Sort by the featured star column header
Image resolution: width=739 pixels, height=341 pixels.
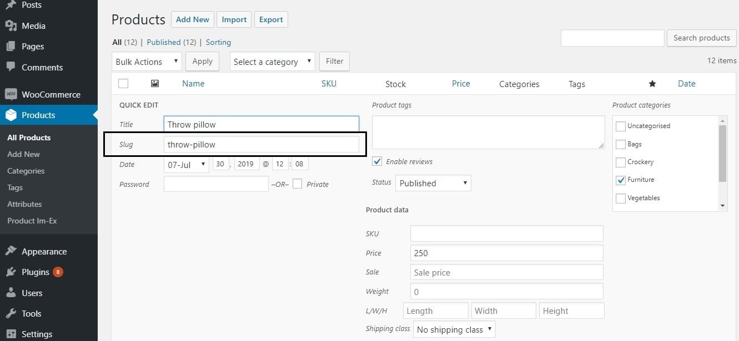point(652,83)
